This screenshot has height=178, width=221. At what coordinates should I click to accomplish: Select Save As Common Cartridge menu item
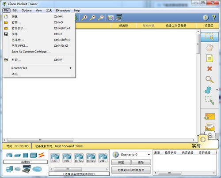(x=39, y=52)
